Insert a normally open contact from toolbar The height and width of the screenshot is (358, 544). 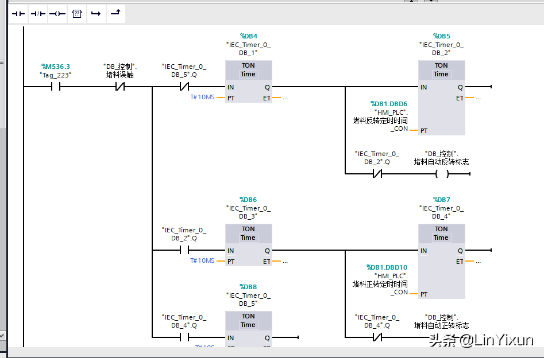pos(19,13)
